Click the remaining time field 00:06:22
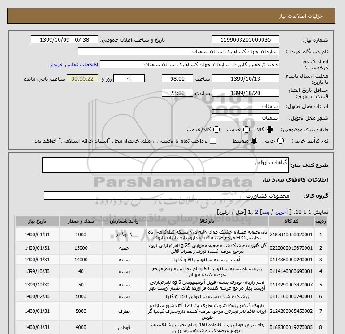345x334 pixels. pyautogui.click(x=82, y=78)
